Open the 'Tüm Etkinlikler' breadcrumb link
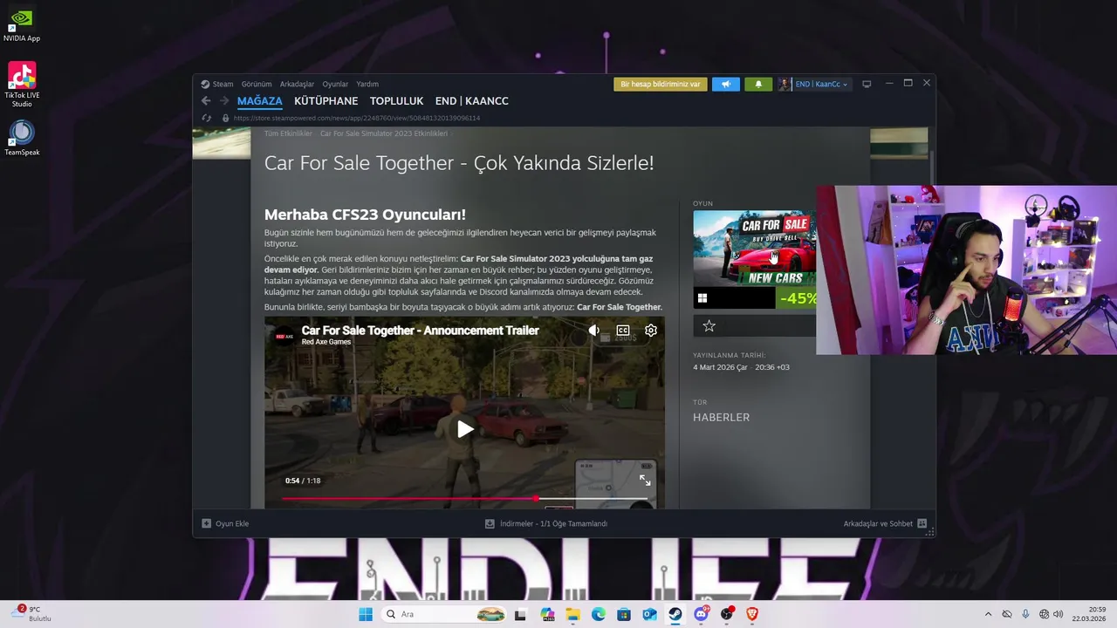The width and height of the screenshot is (1117, 628). tap(288, 133)
